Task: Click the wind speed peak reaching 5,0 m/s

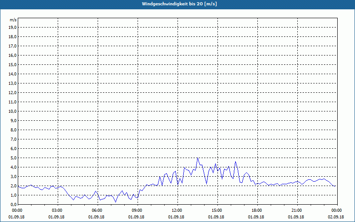Action: pos(197,158)
